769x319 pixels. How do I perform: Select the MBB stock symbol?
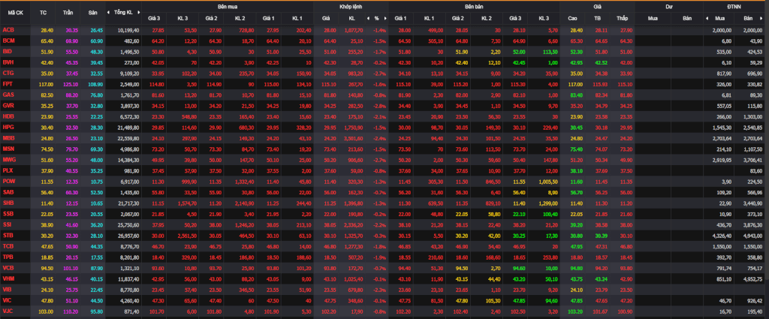click(x=8, y=137)
